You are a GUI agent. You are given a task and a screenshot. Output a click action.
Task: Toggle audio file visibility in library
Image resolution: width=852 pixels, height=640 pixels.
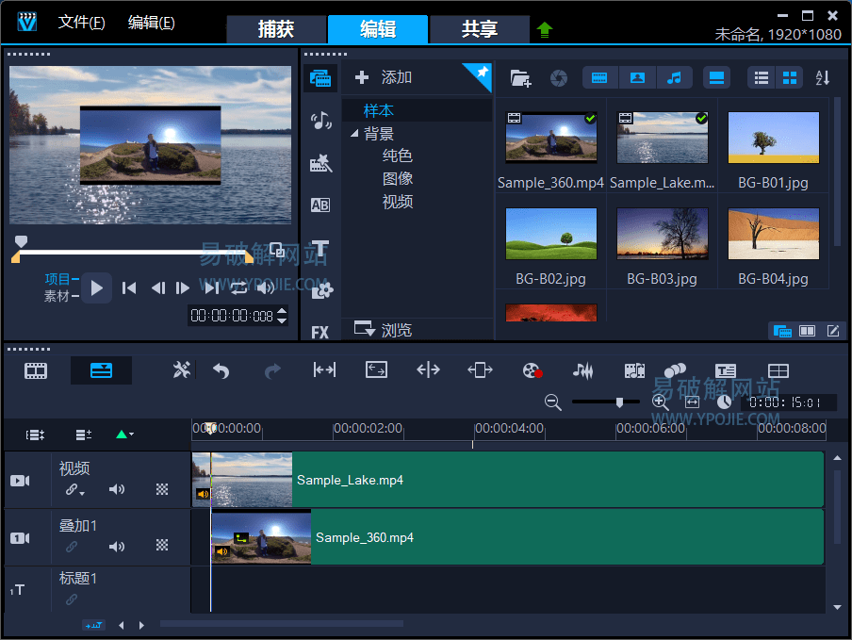(673, 78)
